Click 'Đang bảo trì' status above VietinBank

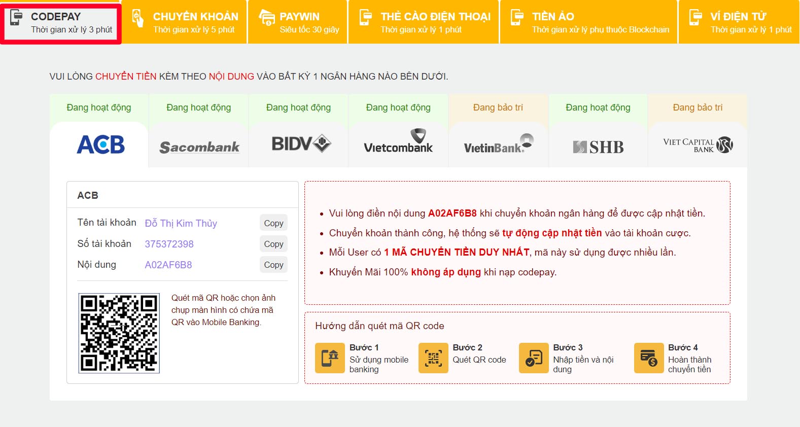pos(498,108)
